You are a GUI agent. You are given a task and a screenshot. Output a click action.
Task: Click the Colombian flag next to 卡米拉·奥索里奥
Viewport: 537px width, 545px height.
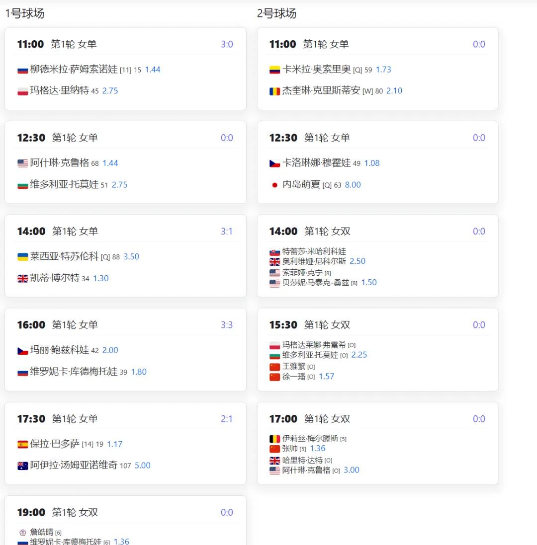click(x=275, y=70)
